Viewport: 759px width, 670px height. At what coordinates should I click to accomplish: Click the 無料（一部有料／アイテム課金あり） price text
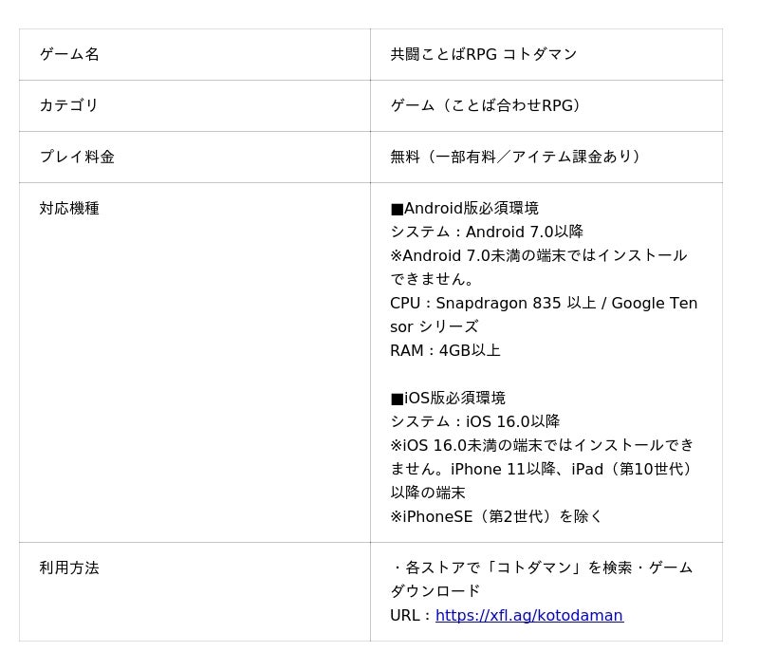pos(515,157)
